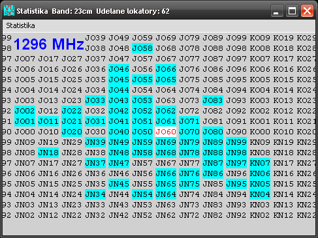Image resolution: width=318 pixels, height=238 pixels.
Task: Select highlighted locator JO53
Action: (142, 100)
